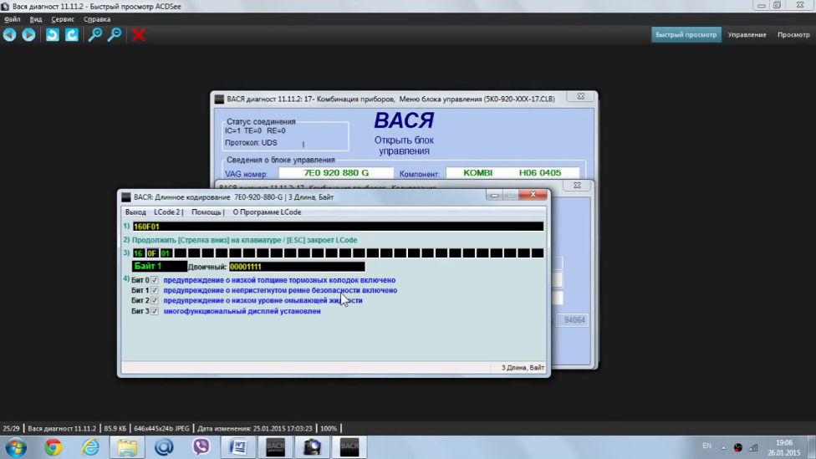Viewport: 816px width, 459px height.
Task: Open О Программе LCode item
Action: pyautogui.click(x=267, y=212)
